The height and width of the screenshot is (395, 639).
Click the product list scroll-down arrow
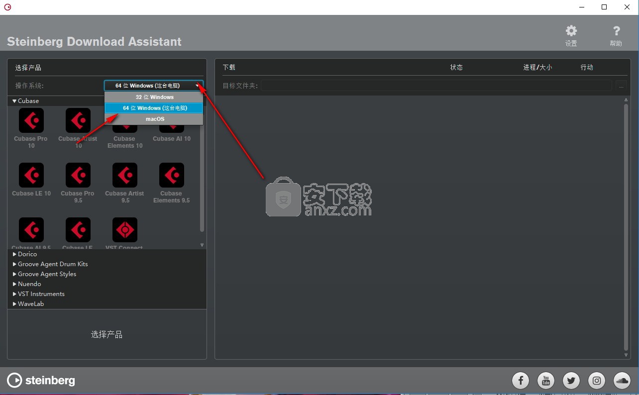coord(202,245)
